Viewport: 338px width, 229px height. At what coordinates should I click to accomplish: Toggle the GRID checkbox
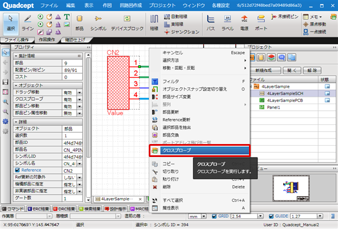[214, 216]
